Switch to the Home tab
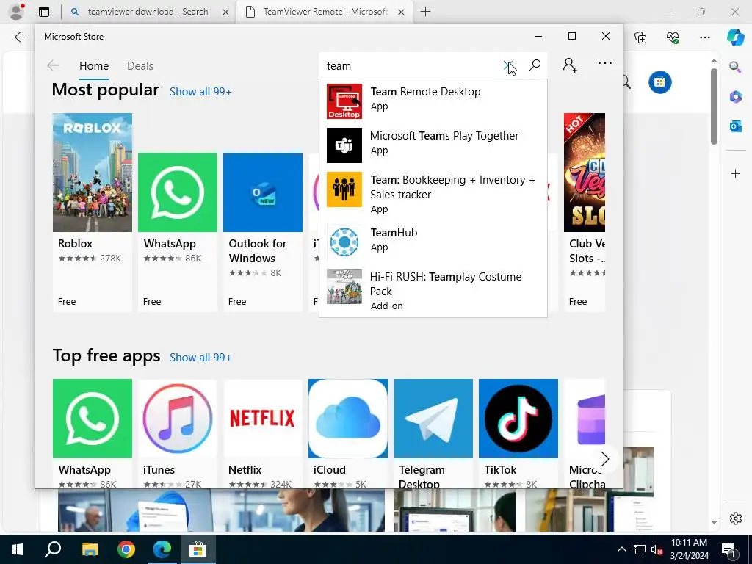This screenshot has height=564, width=752. click(94, 65)
